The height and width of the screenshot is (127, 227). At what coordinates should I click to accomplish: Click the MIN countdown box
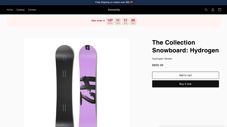[125, 21]
